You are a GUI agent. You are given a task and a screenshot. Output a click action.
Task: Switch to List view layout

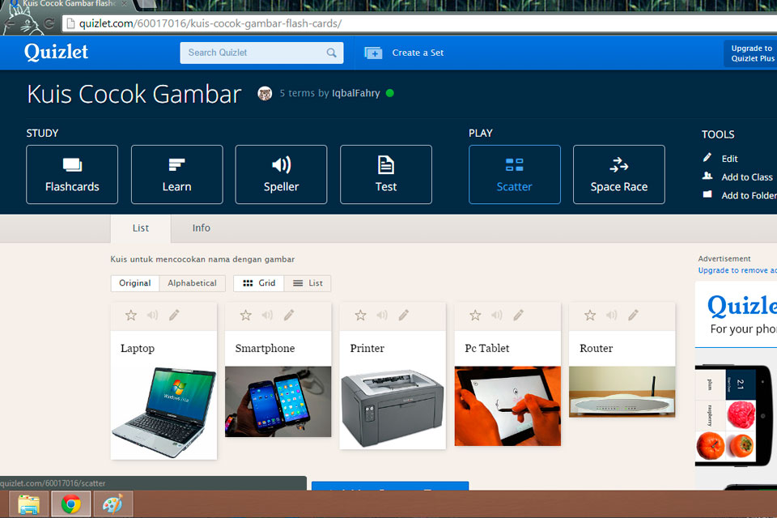pyautogui.click(x=308, y=283)
